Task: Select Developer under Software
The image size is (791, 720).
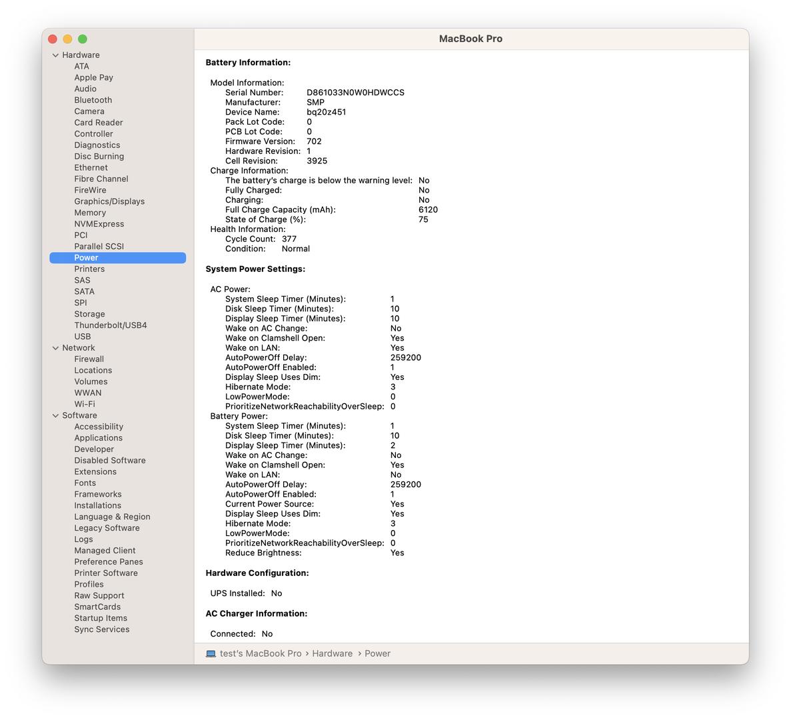Action: tap(95, 449)
